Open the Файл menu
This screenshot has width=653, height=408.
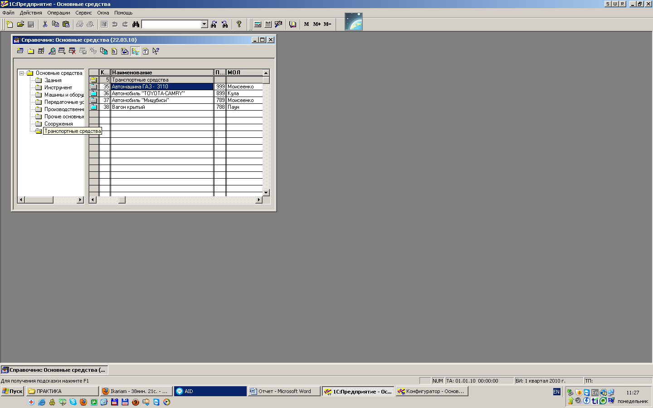(x=8, y=13)
